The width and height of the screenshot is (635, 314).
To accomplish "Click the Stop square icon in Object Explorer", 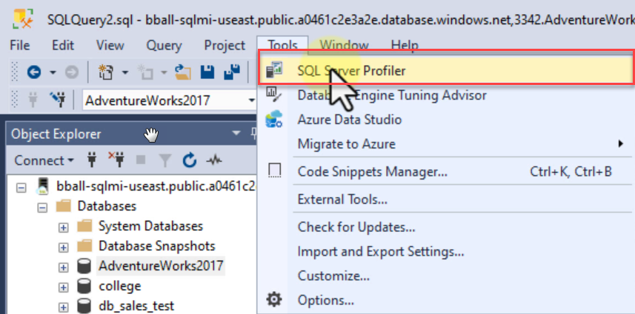I will coord(141,160).
